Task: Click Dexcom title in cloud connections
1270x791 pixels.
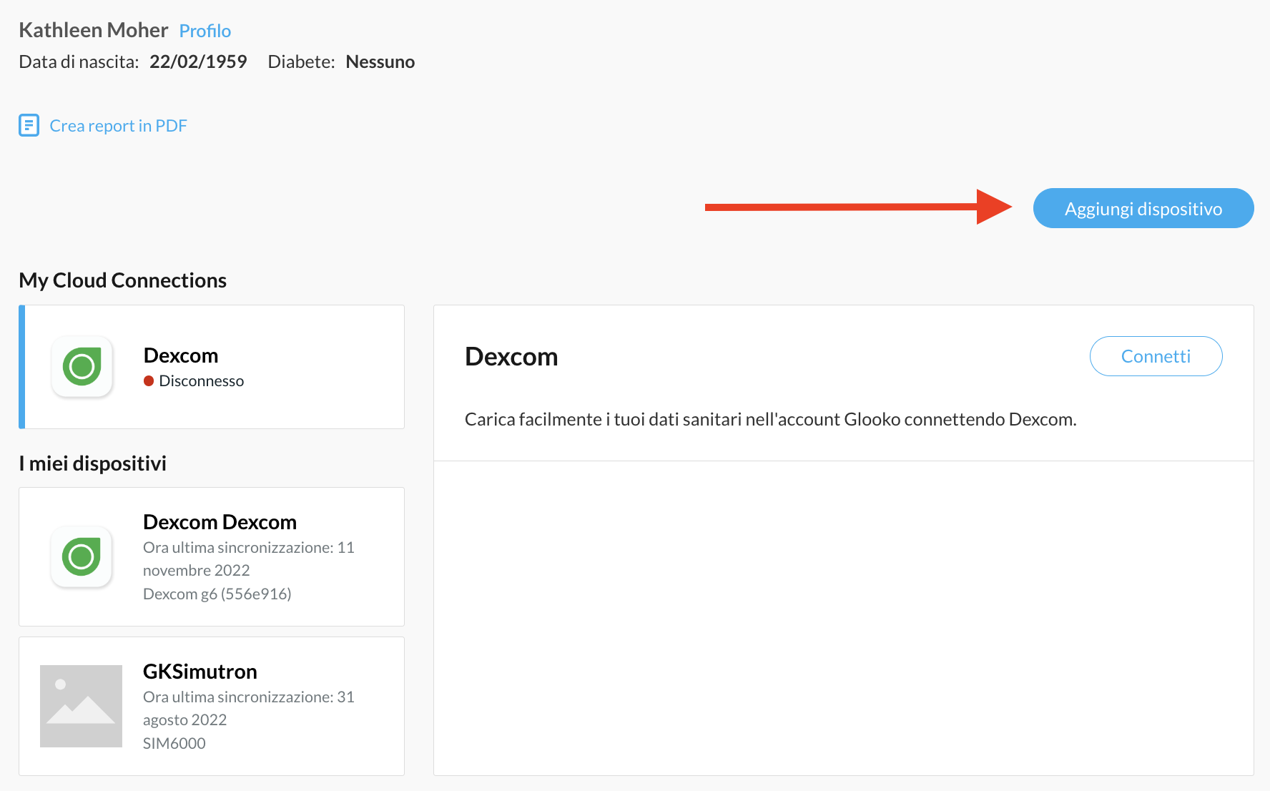Action: click(x=181, y=355)
